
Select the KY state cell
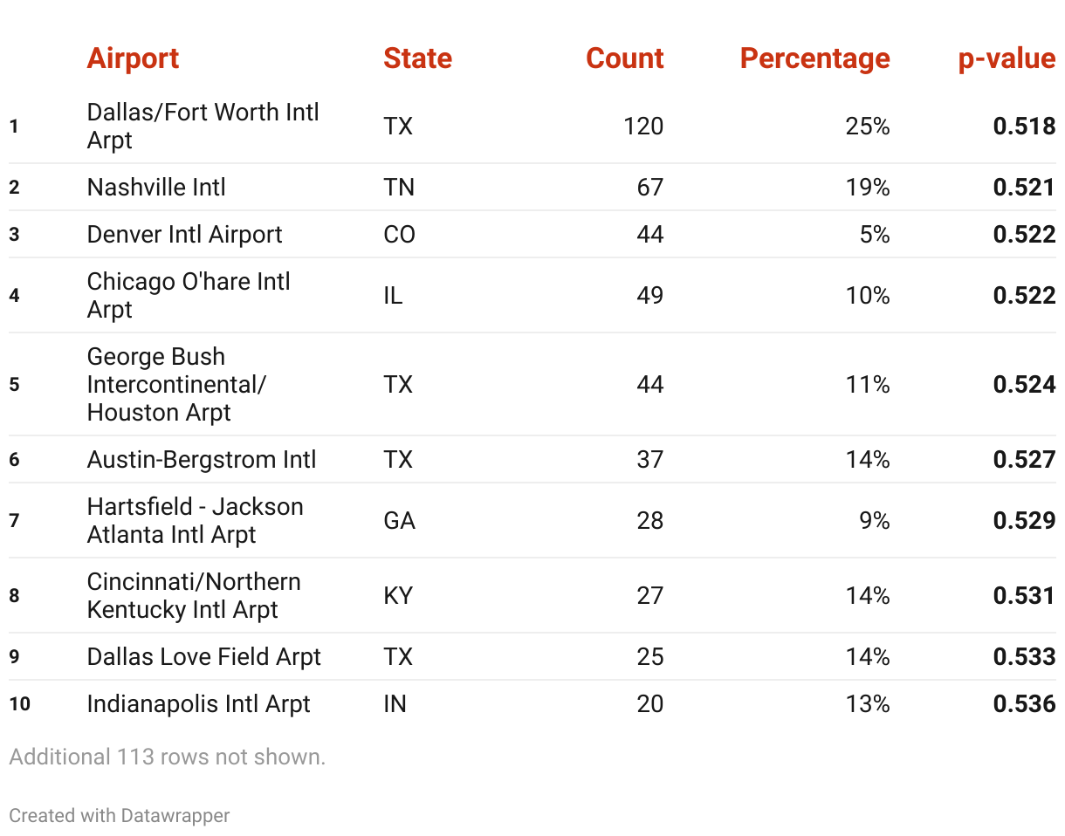(x=398, y=596)
